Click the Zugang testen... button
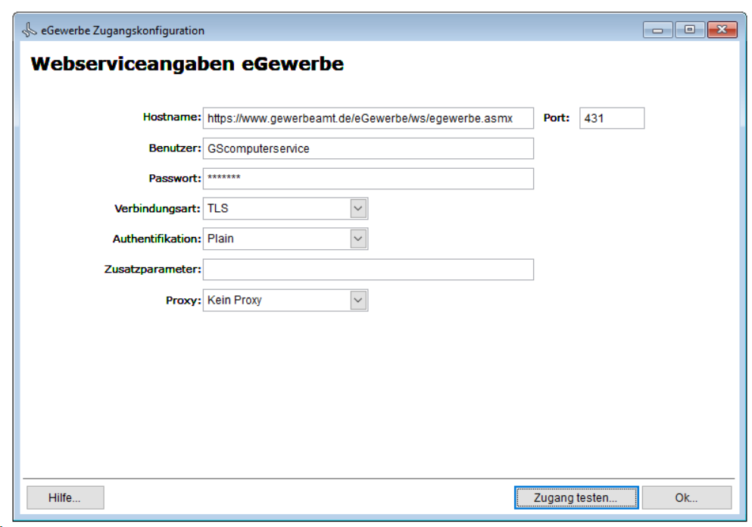This screenshot has height=527, width=752. 576,498
